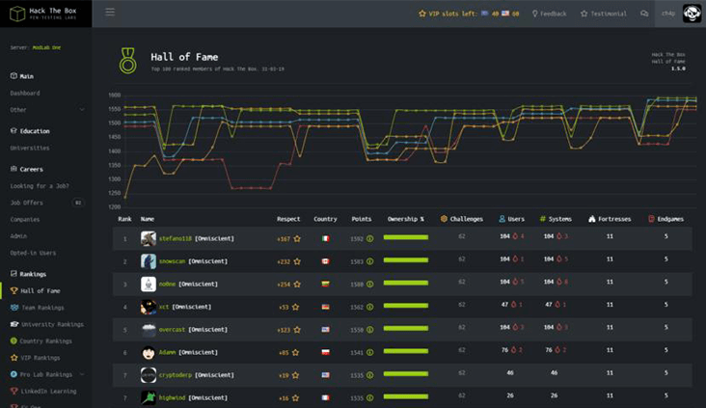Click the Careers section icon
Viewport: 706px width, 408px height.
tap(14, 169)
